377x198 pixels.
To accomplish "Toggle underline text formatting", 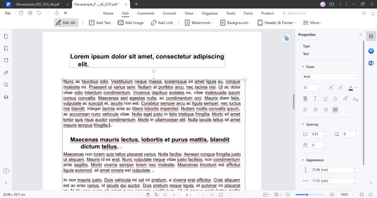I will click(325, 99).
